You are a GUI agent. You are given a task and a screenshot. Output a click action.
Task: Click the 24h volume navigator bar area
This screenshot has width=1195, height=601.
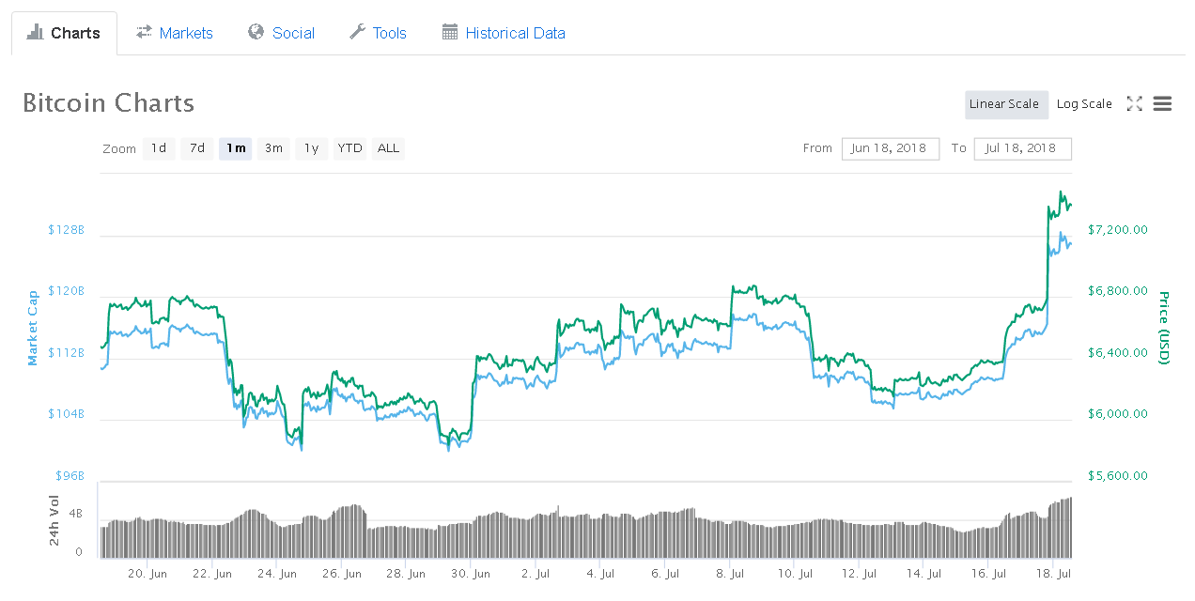(584, 532)
